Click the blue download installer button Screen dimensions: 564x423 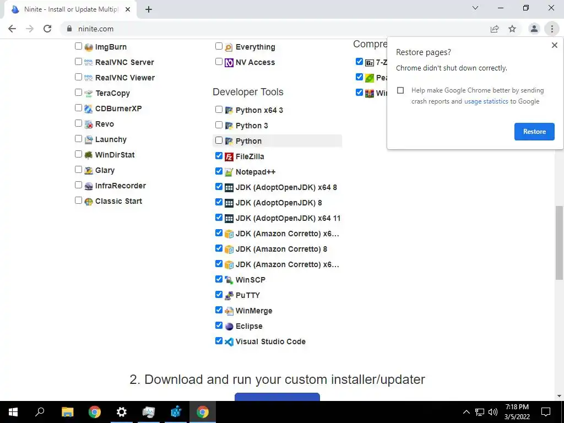pyautogui.click(x=277, y=397)
